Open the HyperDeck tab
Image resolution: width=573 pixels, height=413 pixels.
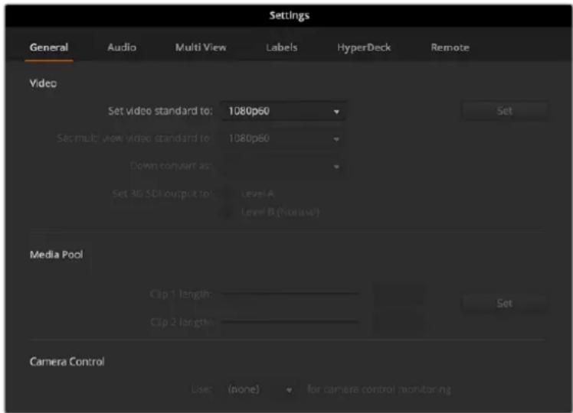364,47
